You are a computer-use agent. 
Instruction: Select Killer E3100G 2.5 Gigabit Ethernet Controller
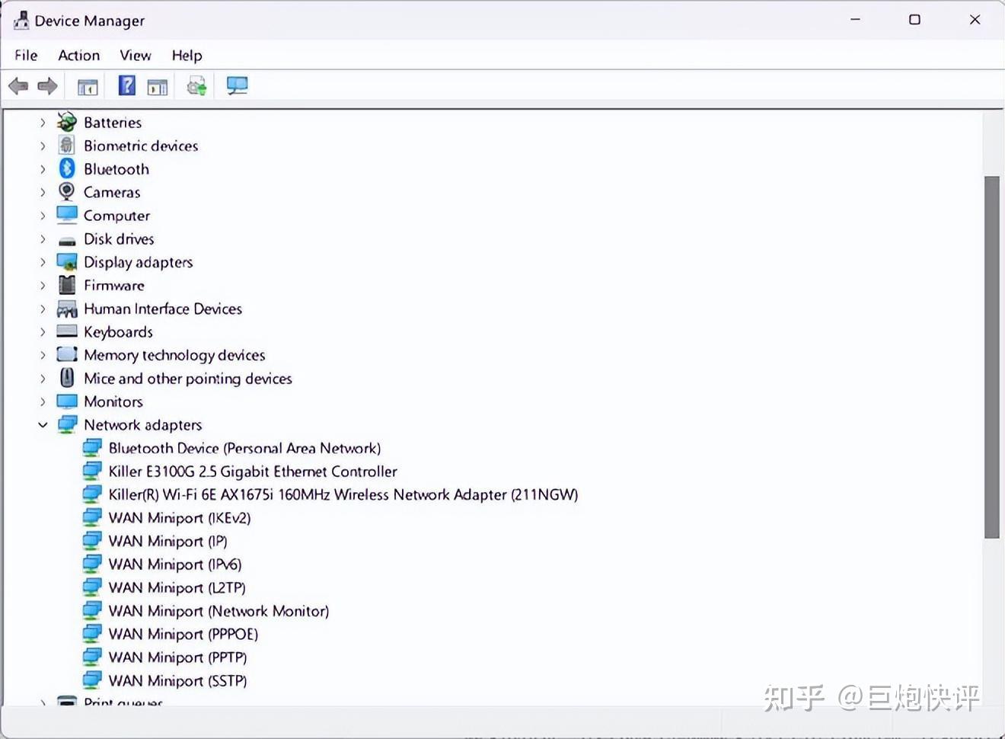tap(253, 472)
